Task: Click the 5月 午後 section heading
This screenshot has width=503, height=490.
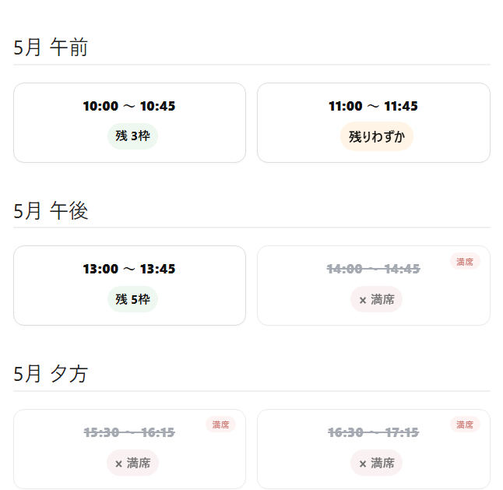Action: coord(51,211)
